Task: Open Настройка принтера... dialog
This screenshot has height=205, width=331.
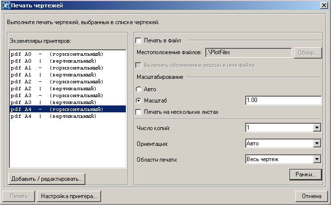Action: 69,196
